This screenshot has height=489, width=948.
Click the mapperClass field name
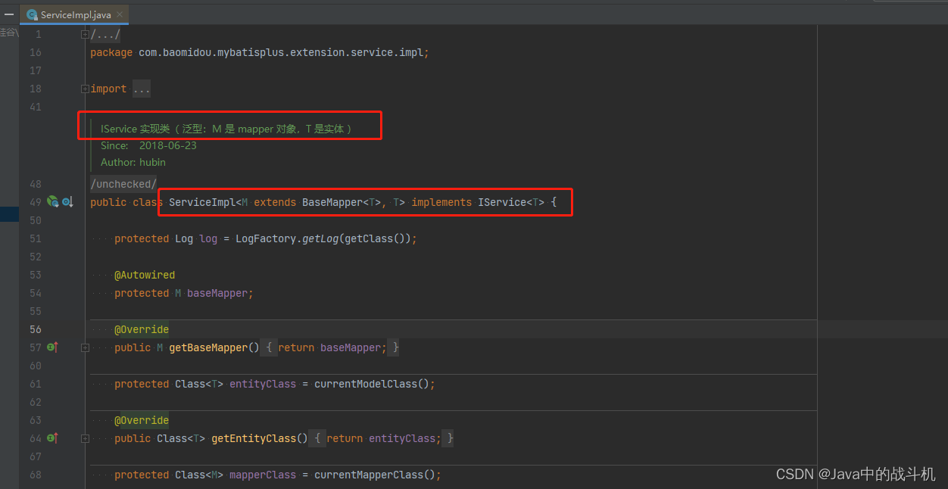[263, 475]
